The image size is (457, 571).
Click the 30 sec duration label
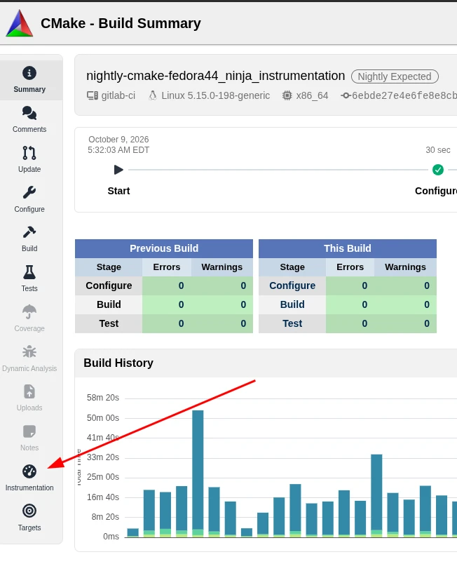(x=438, y=150)
